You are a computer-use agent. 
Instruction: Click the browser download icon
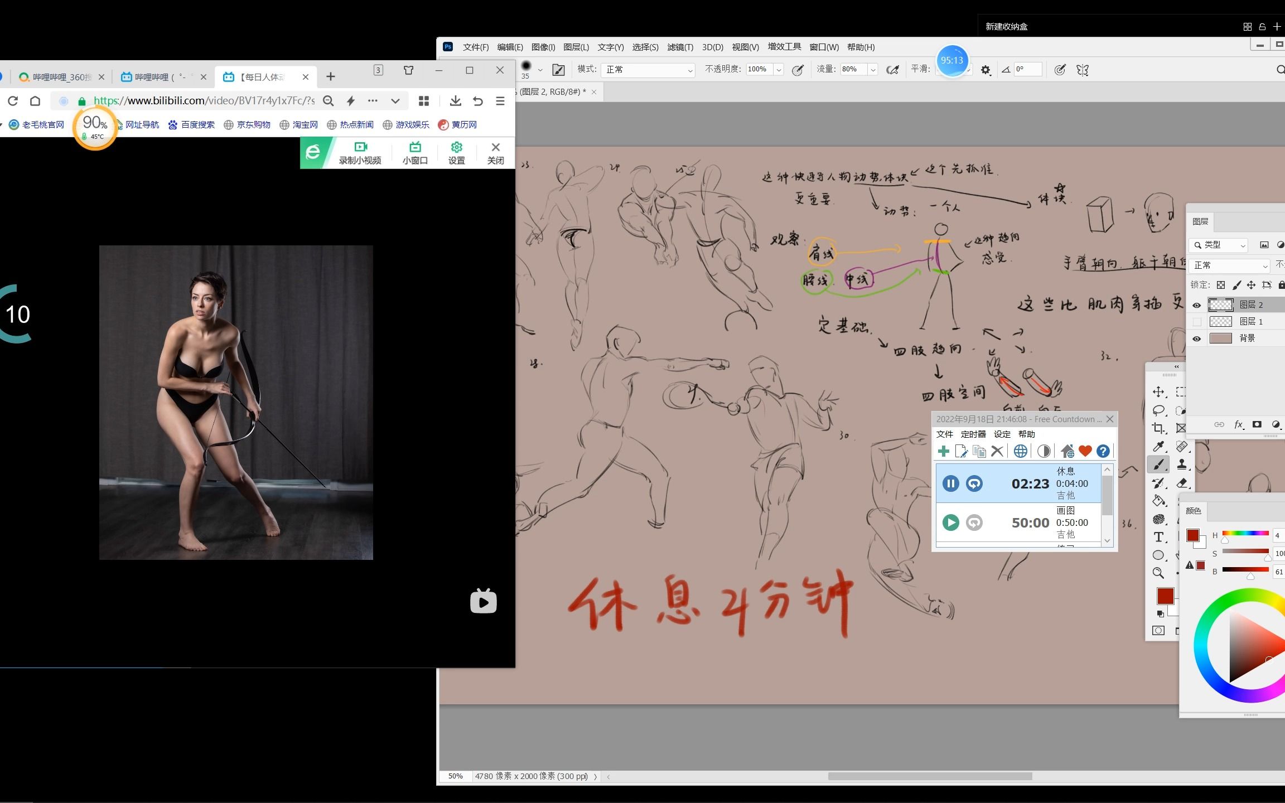coord(455,101)
